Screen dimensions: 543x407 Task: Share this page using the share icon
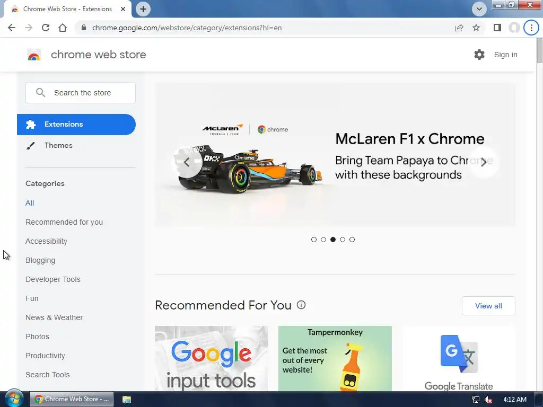click(x=459, y=28)
